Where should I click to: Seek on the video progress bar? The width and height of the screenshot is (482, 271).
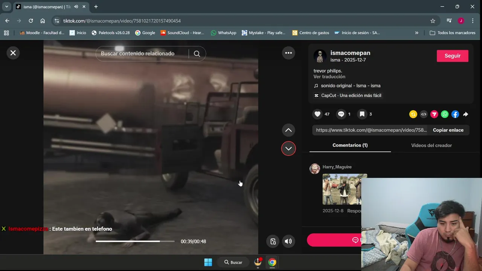click(135, 241)
